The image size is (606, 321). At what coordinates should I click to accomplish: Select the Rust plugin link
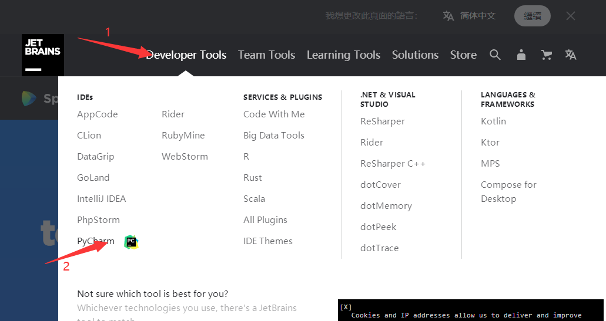pos(253,177)
